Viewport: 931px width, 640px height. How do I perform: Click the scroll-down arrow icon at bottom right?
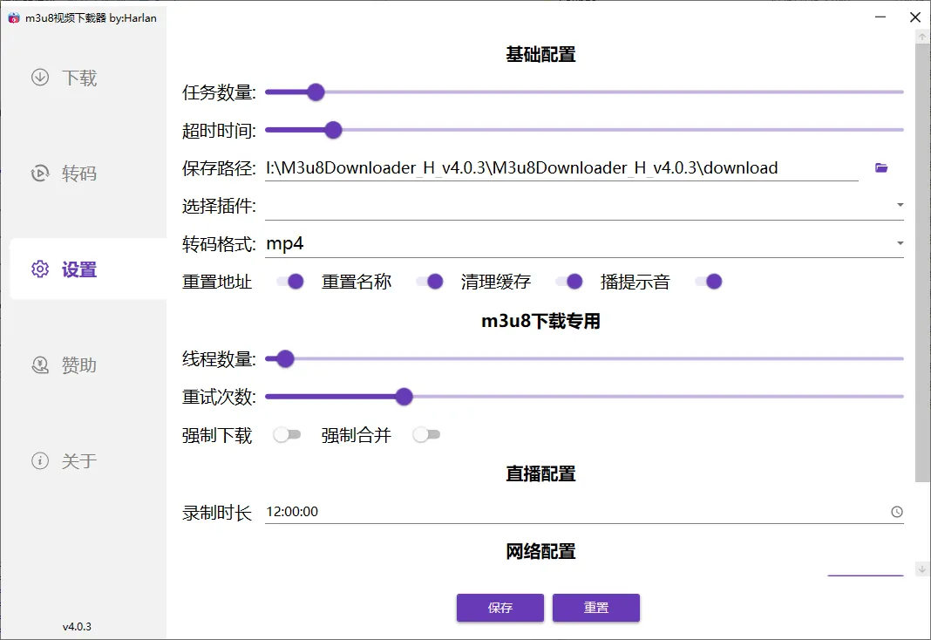[x=921, y=569]
